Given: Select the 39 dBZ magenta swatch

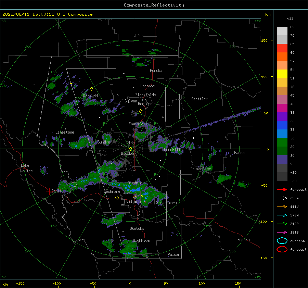Looking at the screenshot, I should (282, 108).
